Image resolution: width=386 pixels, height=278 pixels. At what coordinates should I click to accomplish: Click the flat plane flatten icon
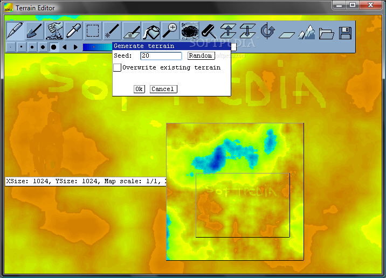pos(287,34)
